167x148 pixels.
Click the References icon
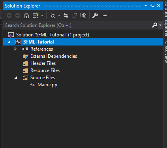tap(25, 49)
